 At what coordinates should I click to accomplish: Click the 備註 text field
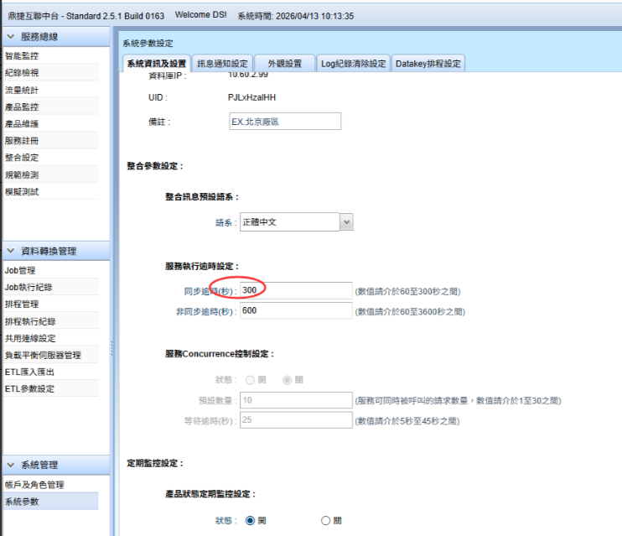284,122
